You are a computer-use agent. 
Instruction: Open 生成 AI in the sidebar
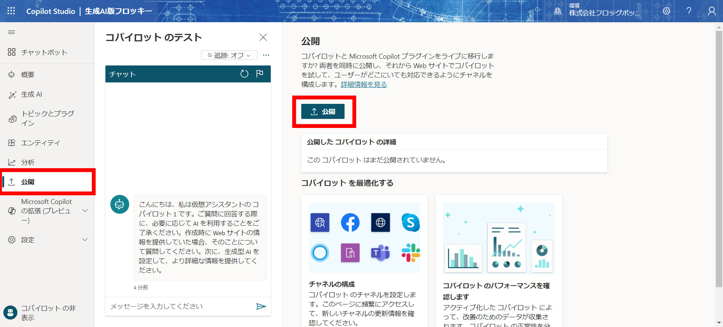coord(47,94)
